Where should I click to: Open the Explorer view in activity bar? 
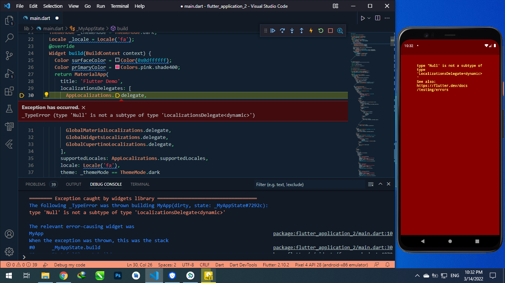(x=9, y=20)
